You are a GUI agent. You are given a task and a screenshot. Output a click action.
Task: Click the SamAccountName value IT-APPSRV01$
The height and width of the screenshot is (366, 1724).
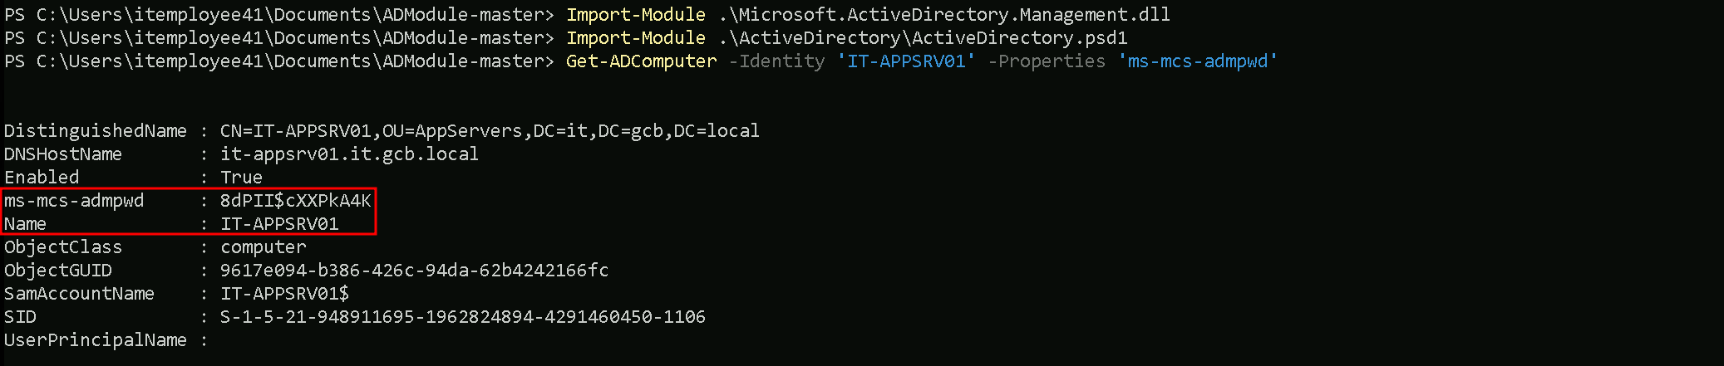(284, 294)
